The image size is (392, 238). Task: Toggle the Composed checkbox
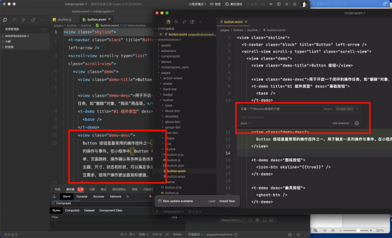point(53,203)
